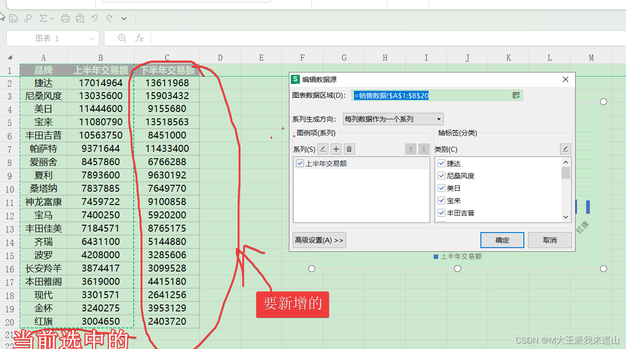Click the delete series trash icon
The width and height of the screenshot is (626, 349).
(x=349, y=149)
